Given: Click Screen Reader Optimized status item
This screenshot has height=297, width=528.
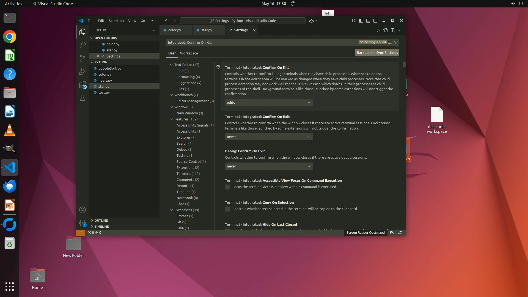Looking at the screenshot, I should click(365, 233).
